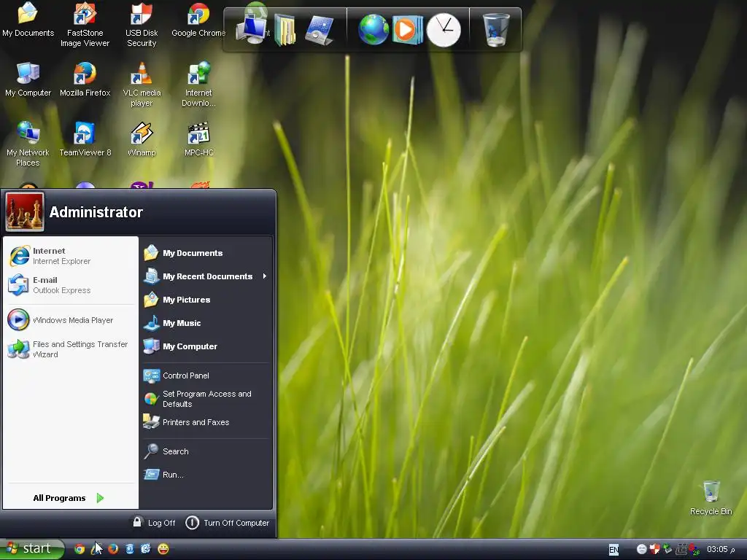Click Yahoo Messenger smiley in quick launch
The height and width of the screenshot is (560, 747).
click(163, 549)
